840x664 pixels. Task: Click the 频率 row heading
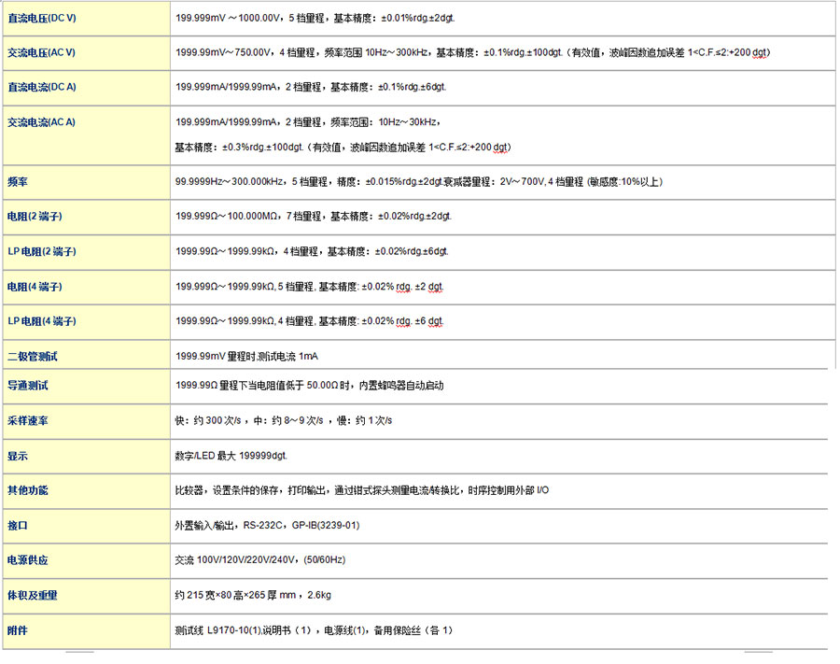click(18, 181)
